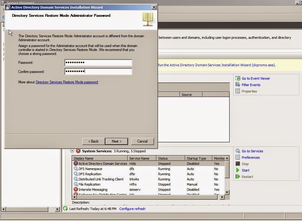Open Properties in events actions
Viewport: 302px width, 221px height.
coord(249,91)
